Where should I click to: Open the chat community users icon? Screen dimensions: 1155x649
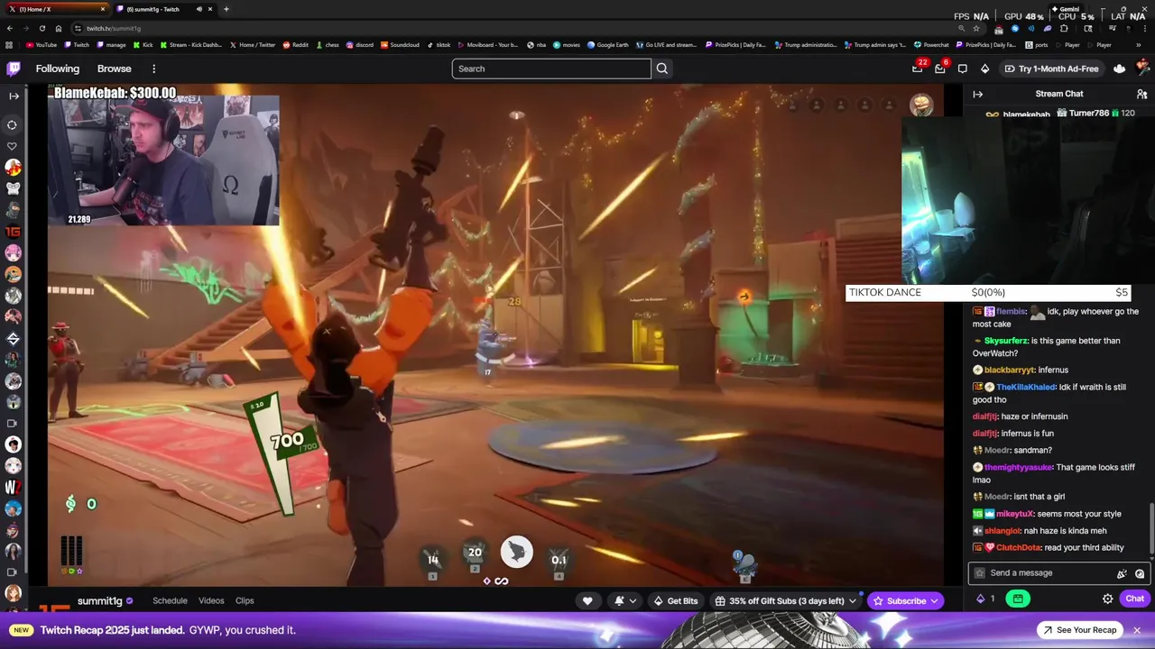click(1141, 94)
